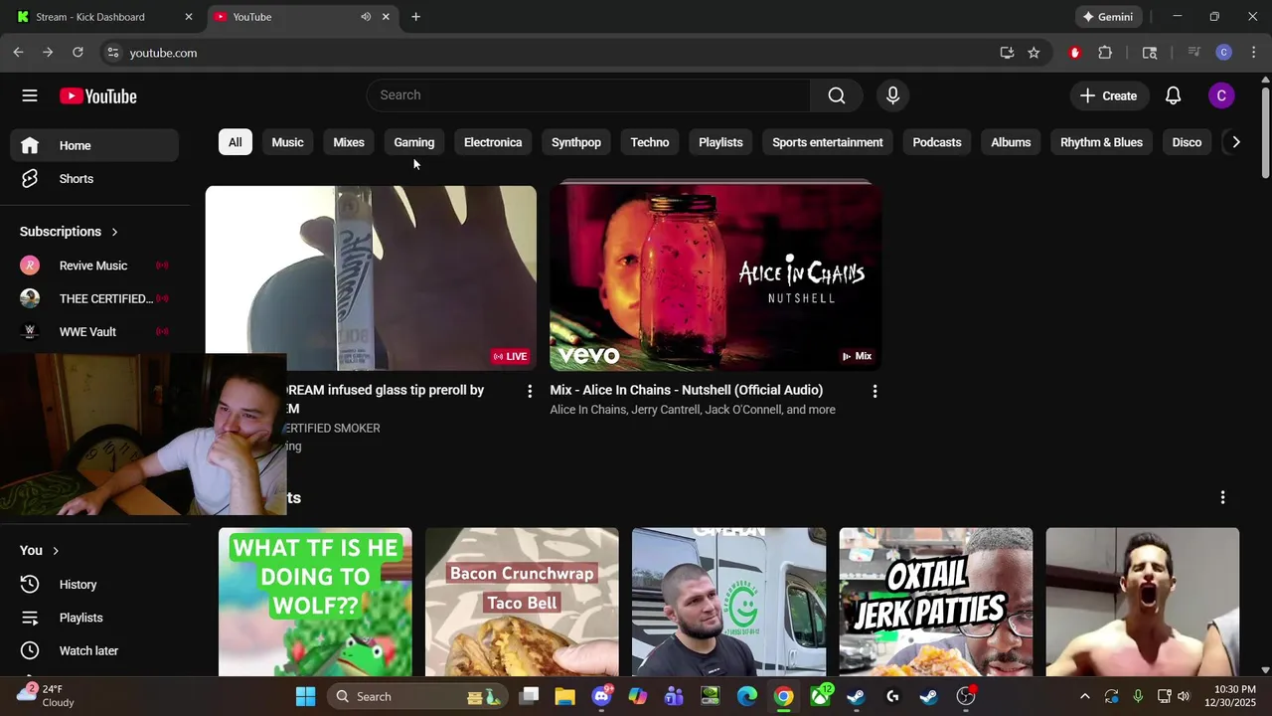Reload the page in Chrome
The image size is (1272, 716).
78,53
